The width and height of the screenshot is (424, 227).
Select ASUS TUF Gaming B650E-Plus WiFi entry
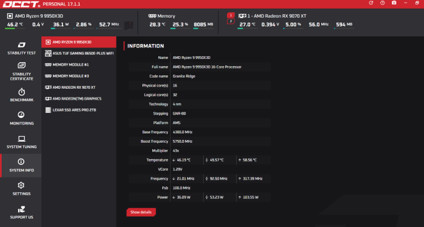[79, 53]
